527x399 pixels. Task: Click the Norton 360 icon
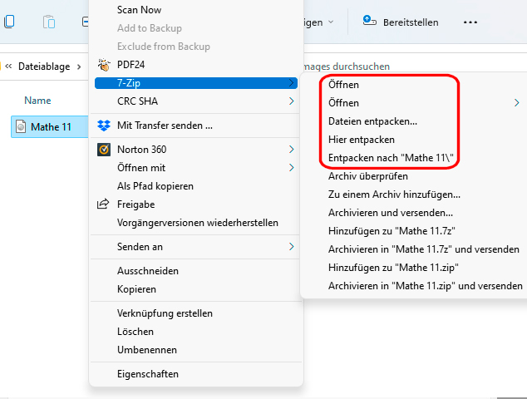tap(104, 150)
